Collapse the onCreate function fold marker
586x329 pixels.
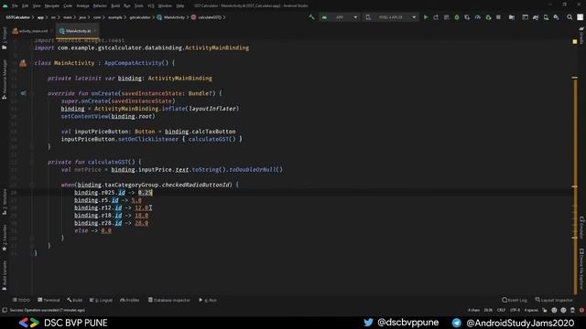pyautogui.click(x=33, y=93)
